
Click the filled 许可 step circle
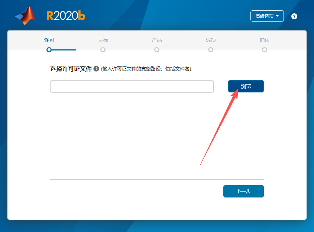[x=49, y=49]
